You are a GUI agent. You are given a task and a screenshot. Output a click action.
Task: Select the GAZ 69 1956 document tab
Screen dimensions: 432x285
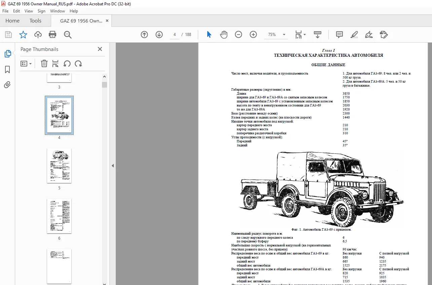point(81,21)
